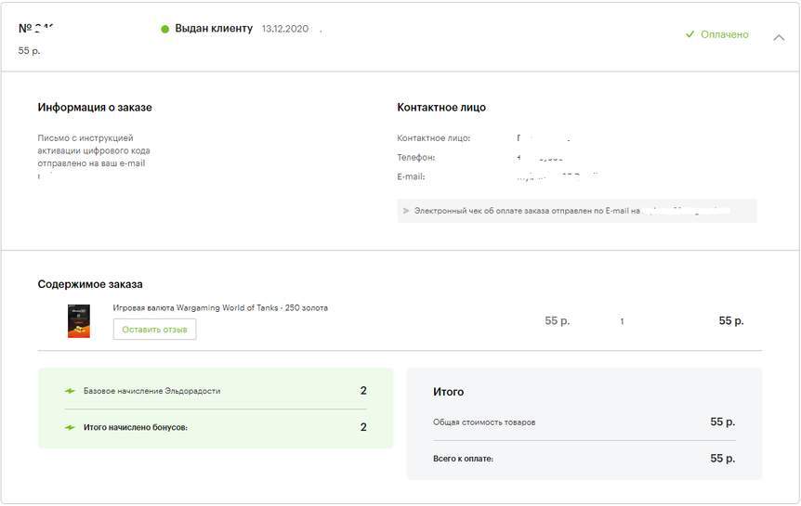Collapse the order details with the chevron
Screen dimensions: 801x506
coord(779,37)
